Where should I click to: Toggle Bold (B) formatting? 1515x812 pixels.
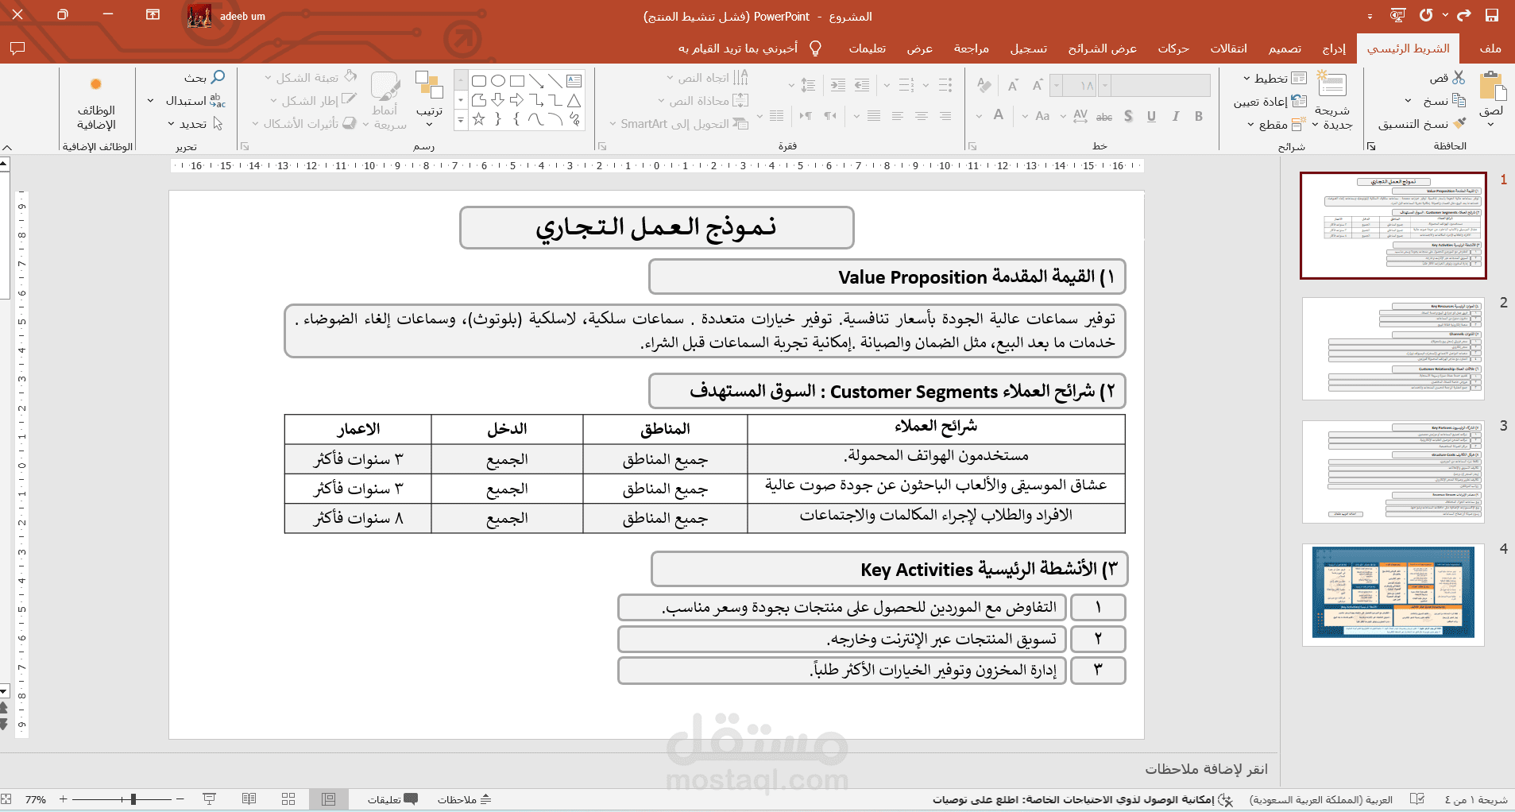click(x=1199, y=116)
